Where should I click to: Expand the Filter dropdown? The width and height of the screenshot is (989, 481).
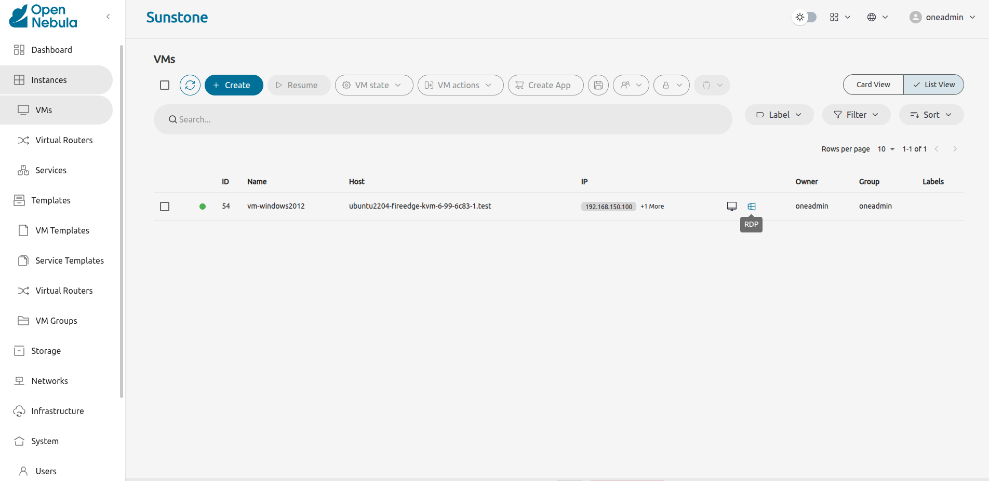[x=856, y=115]
